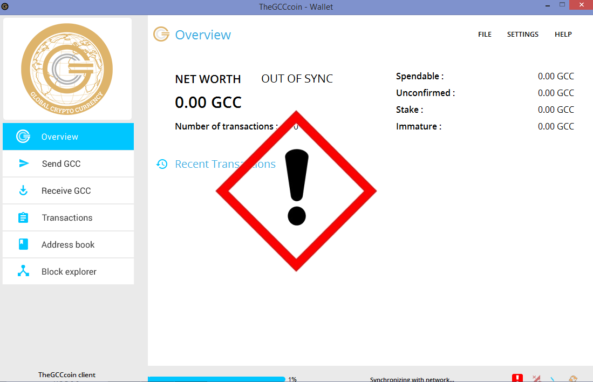Click the '1%' progress label
Image resolution: width=593 pixels, height=382 pixels.
[x=292, y=379]
